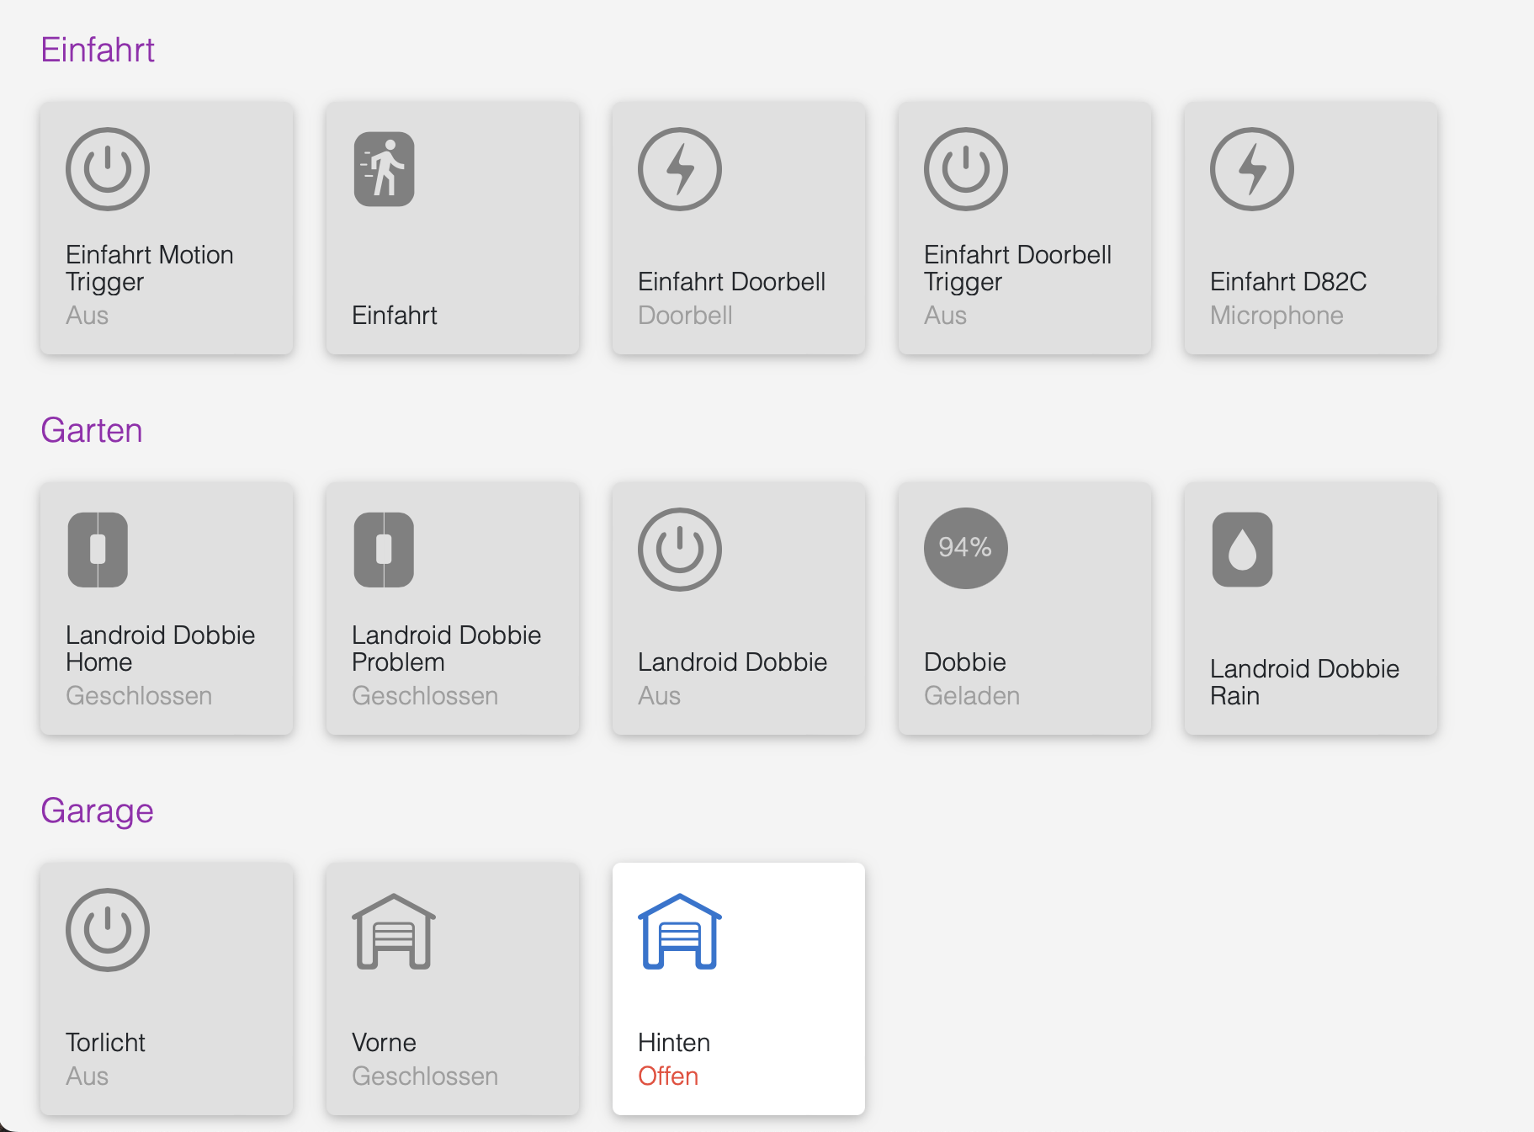The width and height of the screenshot is (1534, 1132).
Task: Click the Einfahrt Doorbell lightning bolt icon
Action: pos(679,169)
